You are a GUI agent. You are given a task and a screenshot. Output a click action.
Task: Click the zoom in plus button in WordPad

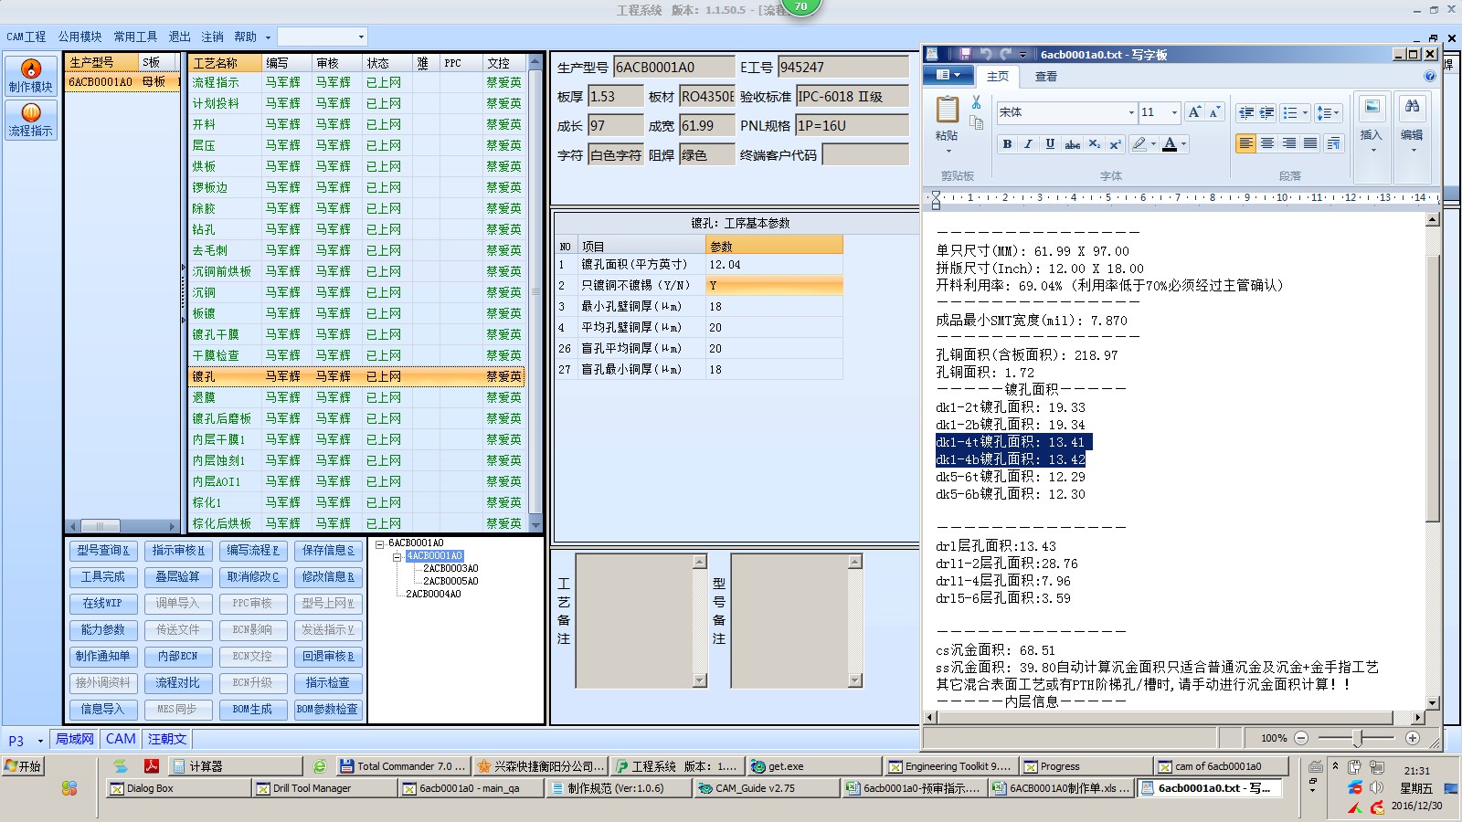pyautogui.click(x=1413, y=738)
